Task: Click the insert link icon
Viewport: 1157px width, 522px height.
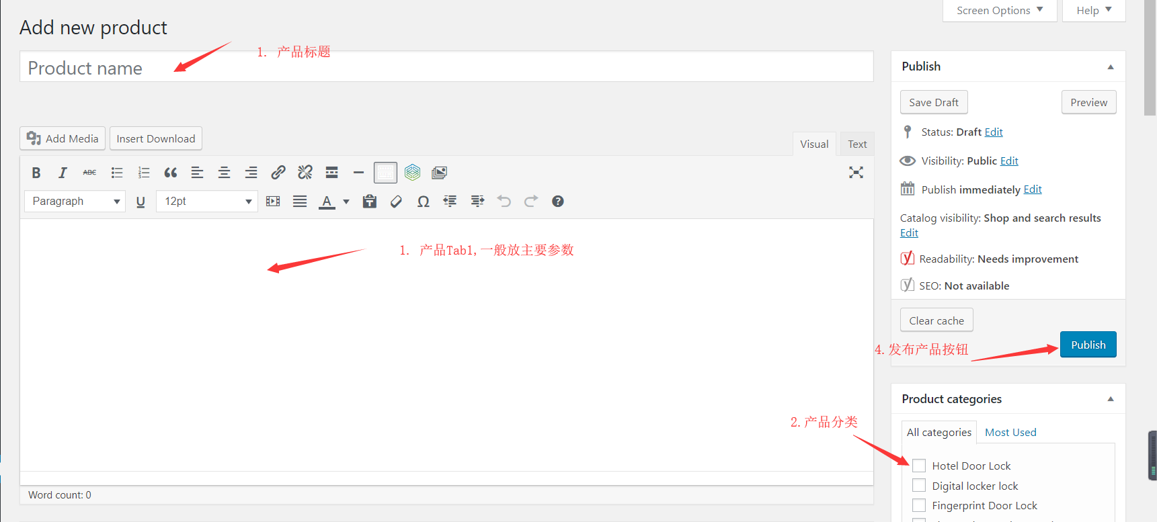Action: 278,173
